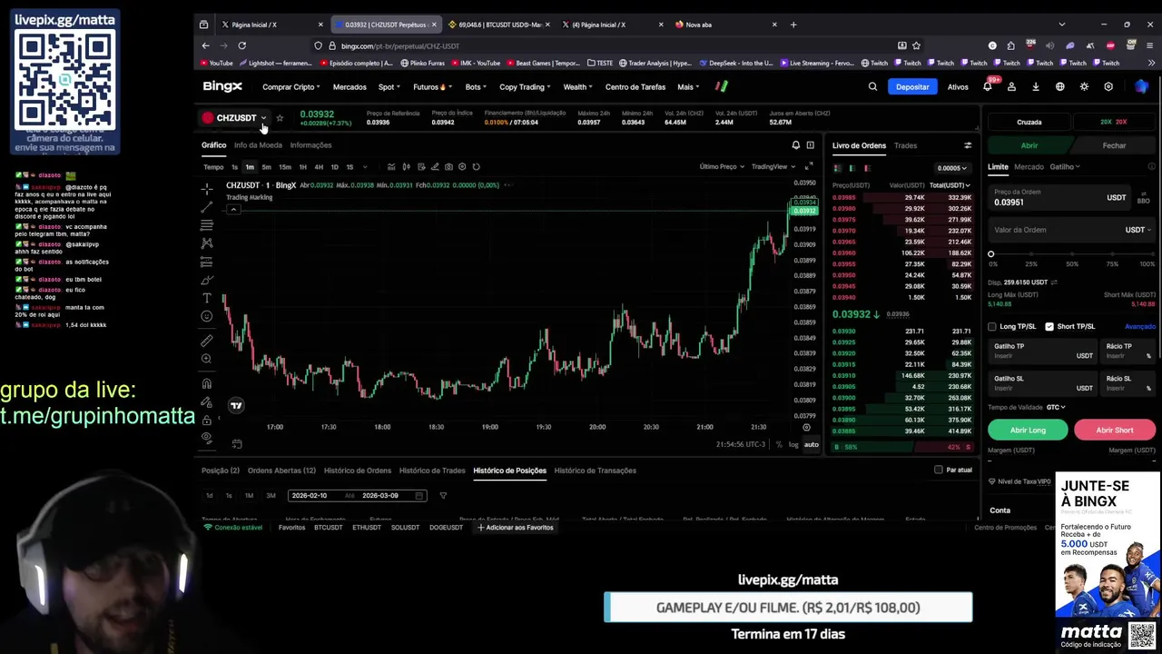Click Adicionar aos Favoritos

(x=515, y=528)
